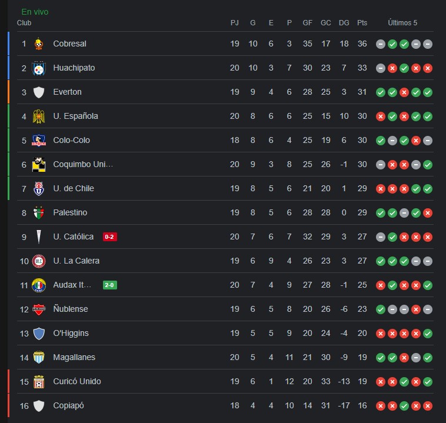446x423 pixels.
Task: Click the Magallanes club crest
Action: [x=39, y=358]
